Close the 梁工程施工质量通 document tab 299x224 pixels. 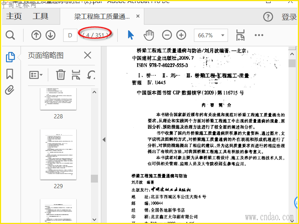(138, 16)
